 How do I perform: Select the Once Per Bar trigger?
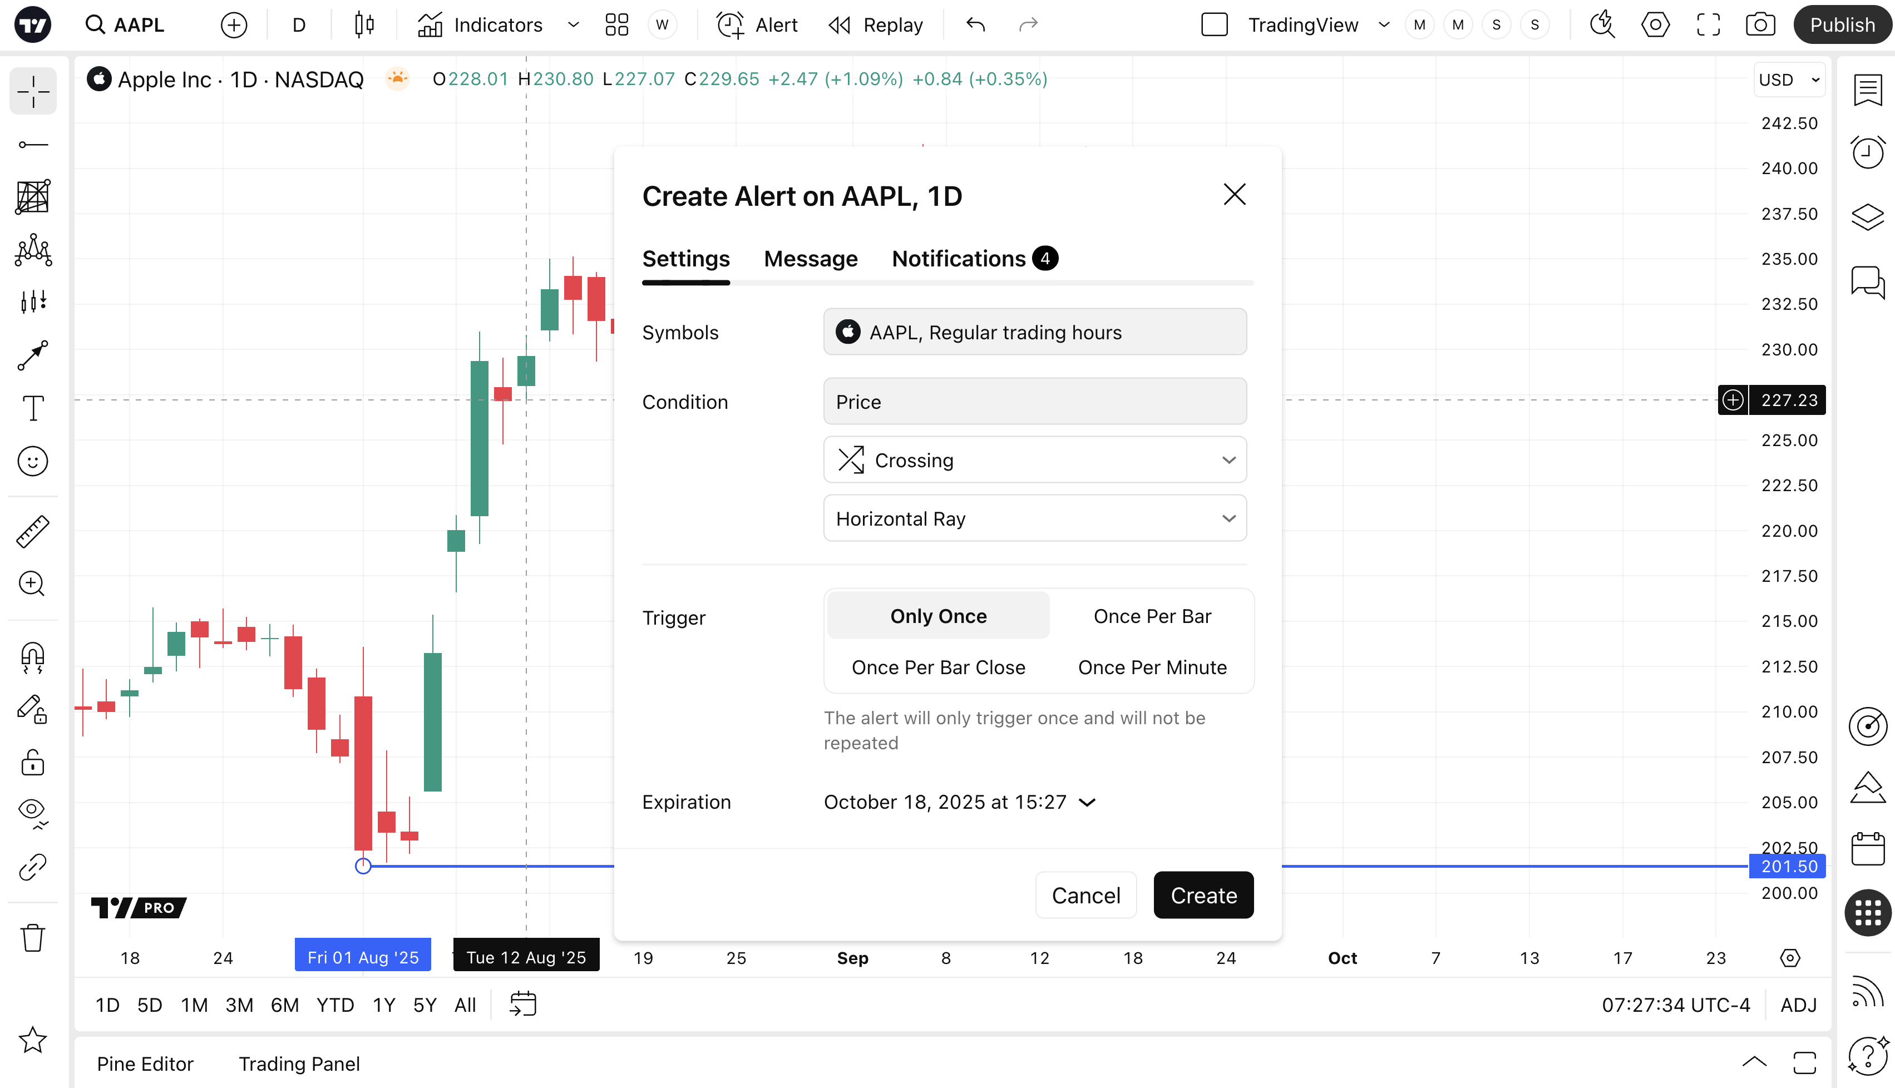point(1152,616)
